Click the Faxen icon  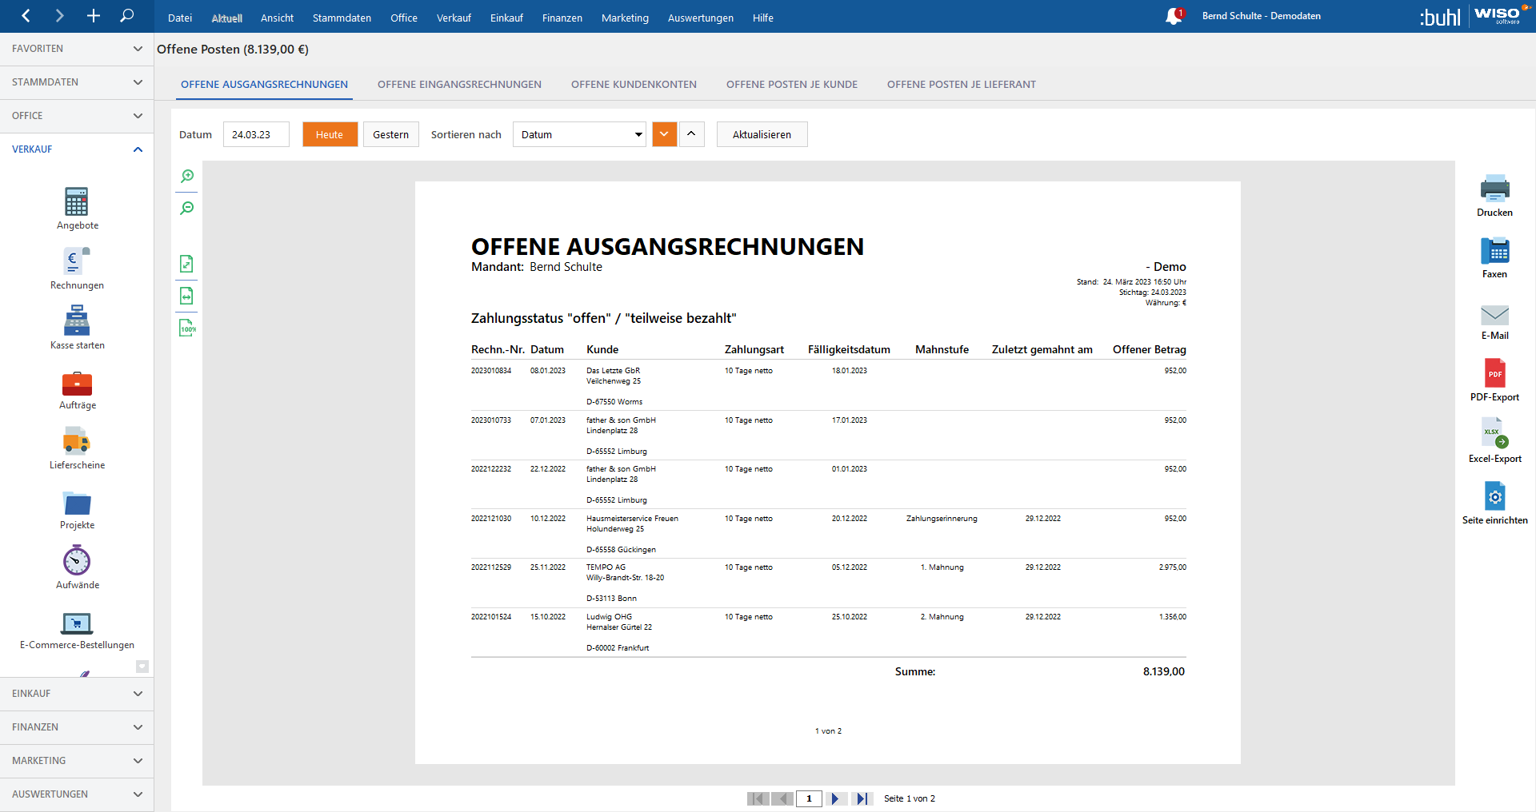(x=1494, y=251)
